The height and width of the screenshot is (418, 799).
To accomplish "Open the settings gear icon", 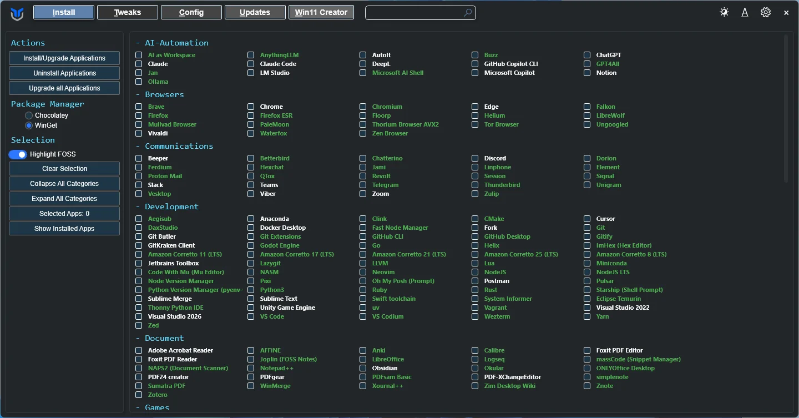I will coord(766,12).
